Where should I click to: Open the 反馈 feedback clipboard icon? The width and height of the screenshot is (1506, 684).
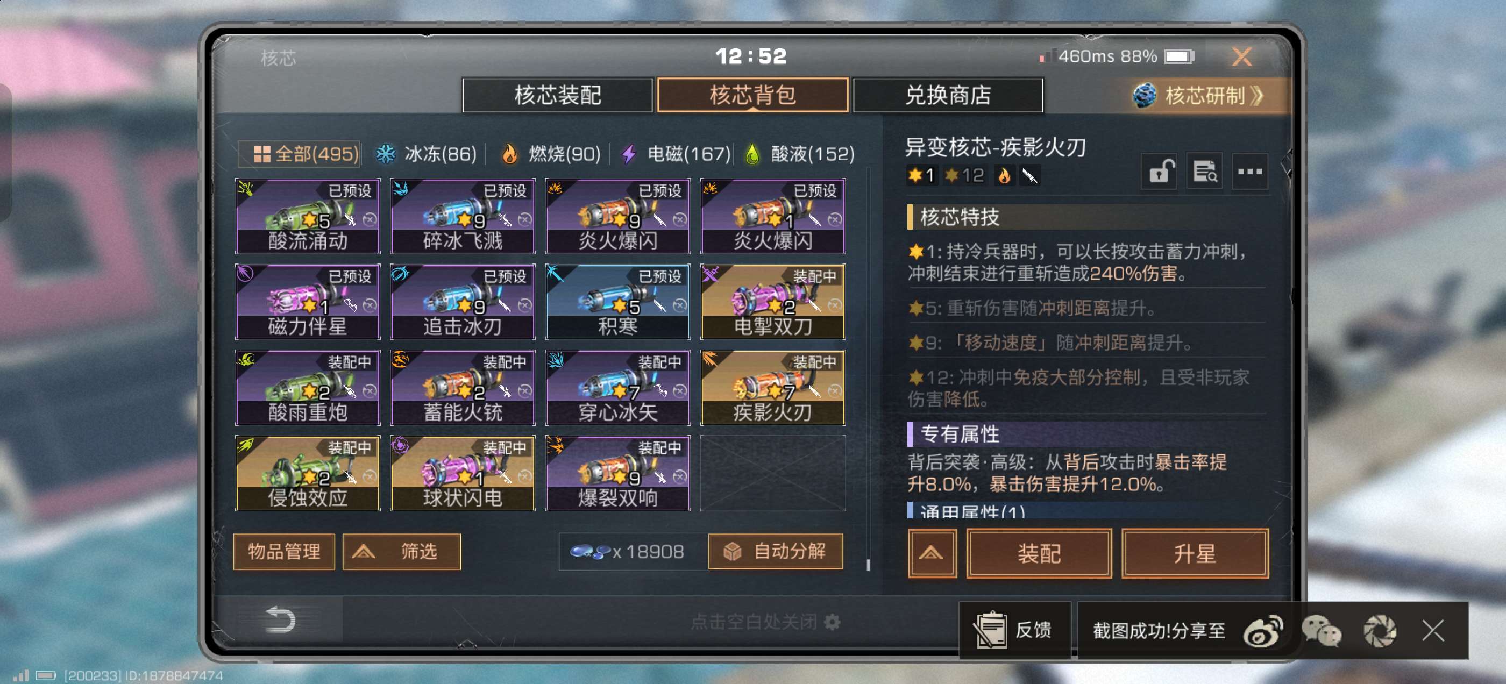click(990, 630)
